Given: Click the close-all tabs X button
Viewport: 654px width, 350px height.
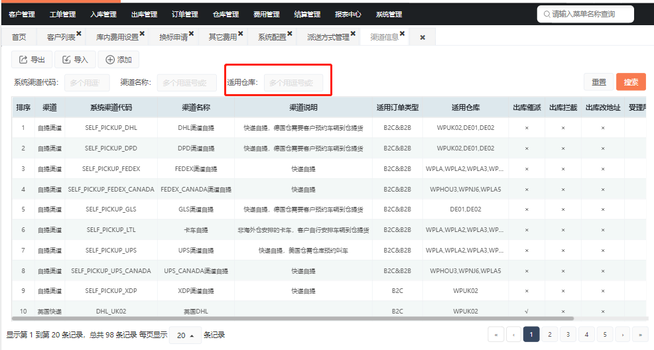Looking at the screenshot, I should pos(423,38).
